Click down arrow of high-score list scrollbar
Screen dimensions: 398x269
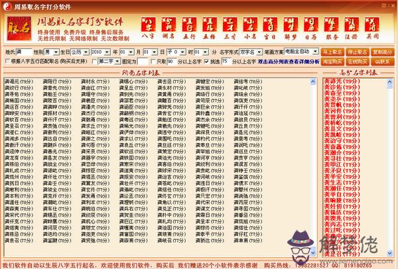click(390, 253)
